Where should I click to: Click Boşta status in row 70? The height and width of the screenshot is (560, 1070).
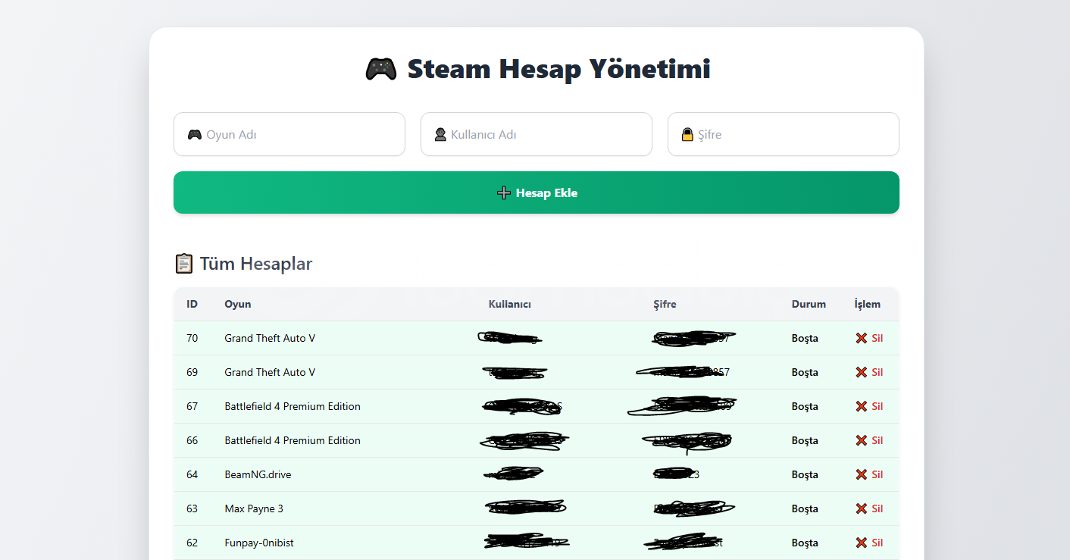805,338
